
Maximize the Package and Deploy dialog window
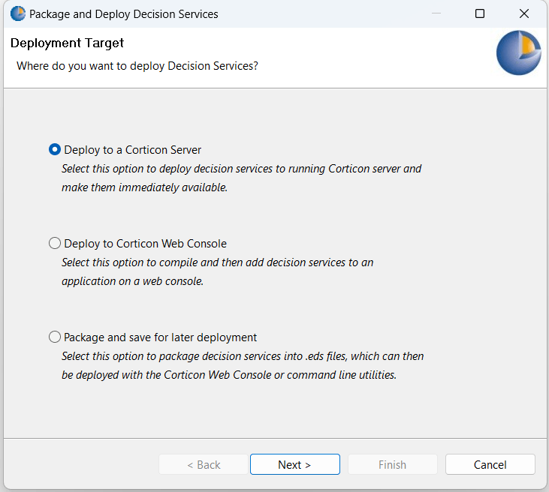tap(480, 13)
